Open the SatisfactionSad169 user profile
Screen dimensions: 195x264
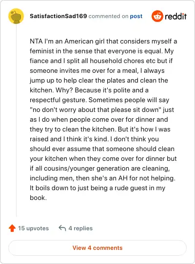click(x=58, y=16)
